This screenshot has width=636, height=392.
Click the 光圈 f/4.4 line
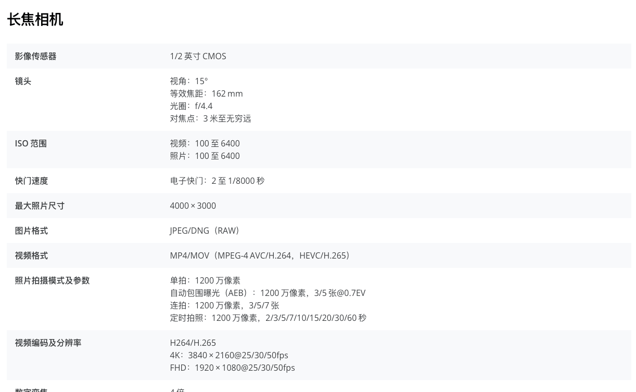click(191, 106)
